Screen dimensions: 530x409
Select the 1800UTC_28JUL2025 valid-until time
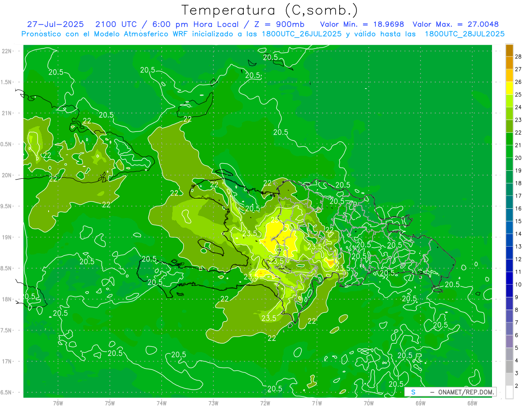(465, 34)
